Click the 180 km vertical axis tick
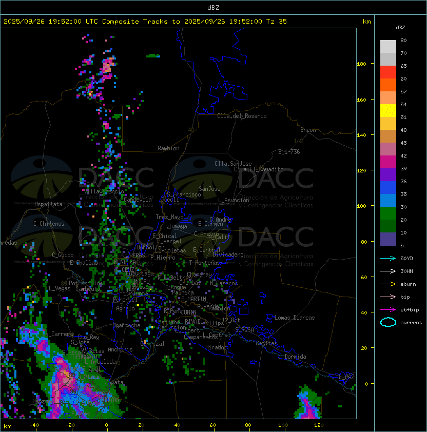427x432 pixels. [361, 64]
